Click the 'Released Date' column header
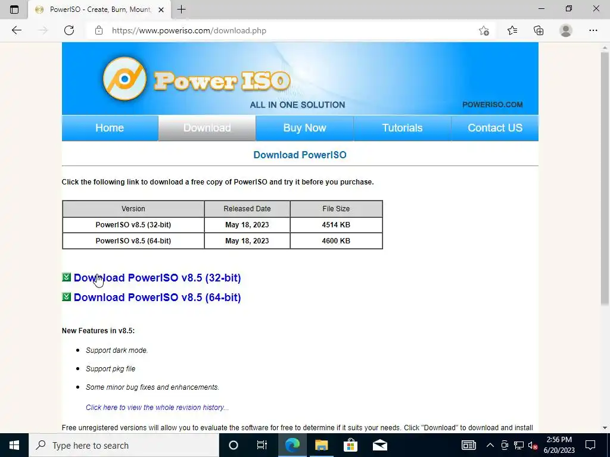The image size is (610, 457). [x=247, y=209]
